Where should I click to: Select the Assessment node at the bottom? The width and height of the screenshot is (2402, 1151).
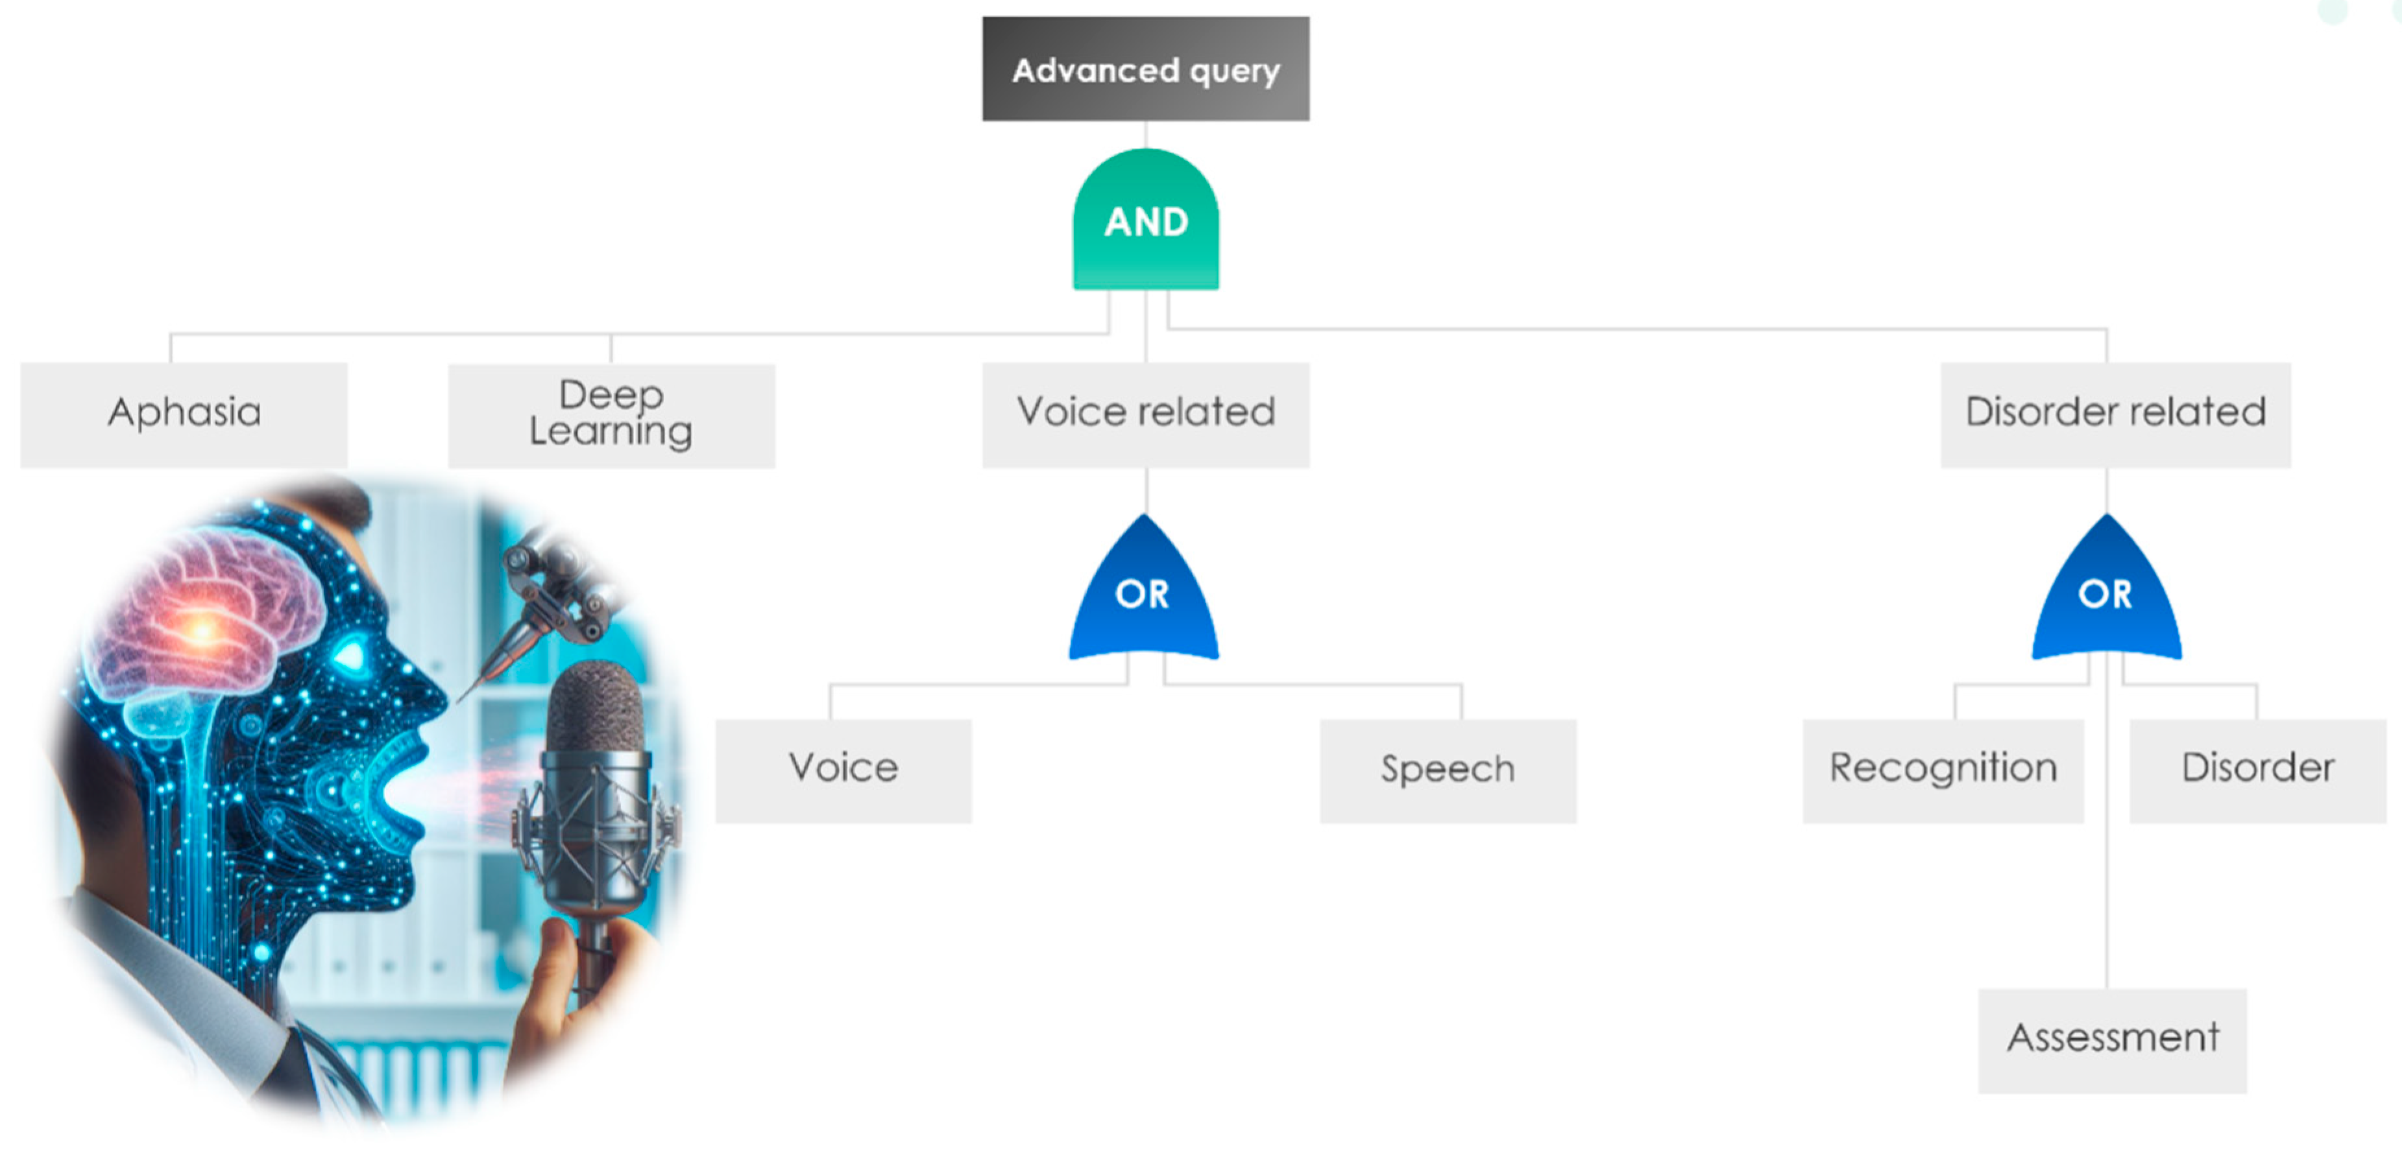coord(2112,1039)
